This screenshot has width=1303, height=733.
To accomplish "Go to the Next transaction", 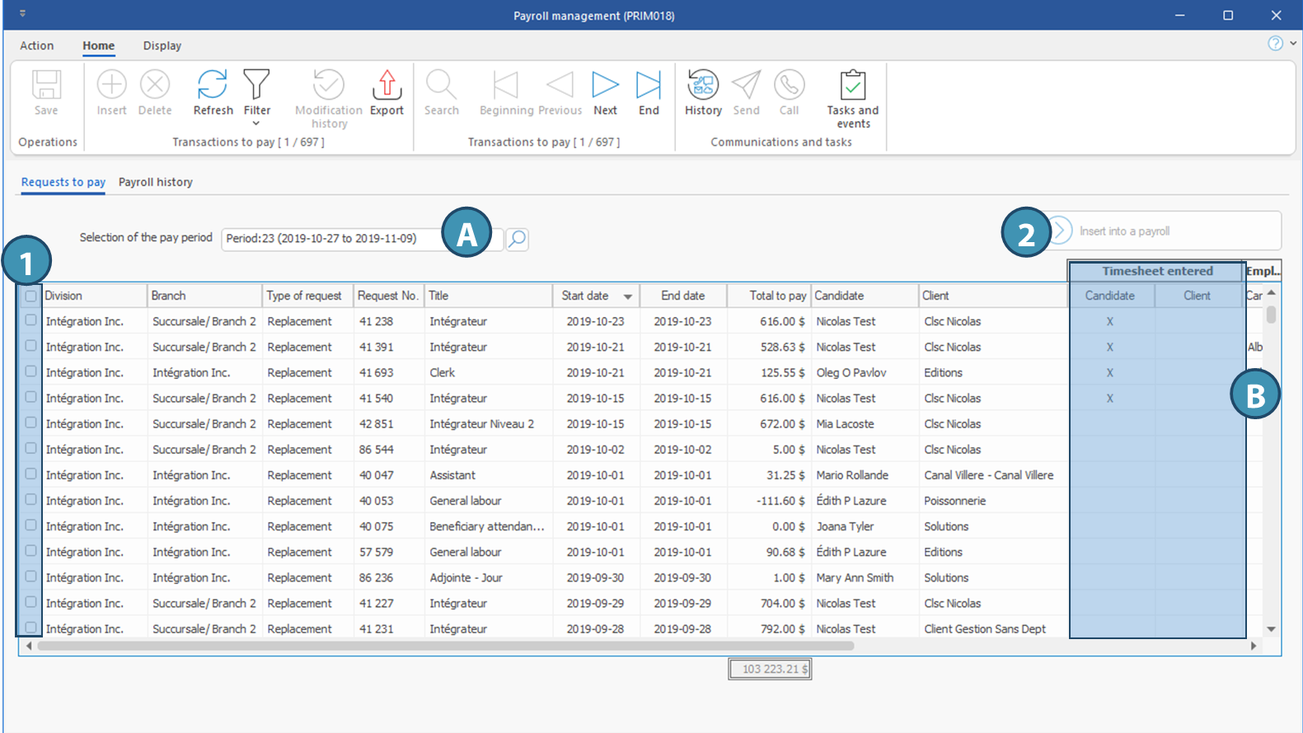I will point(605,86).
